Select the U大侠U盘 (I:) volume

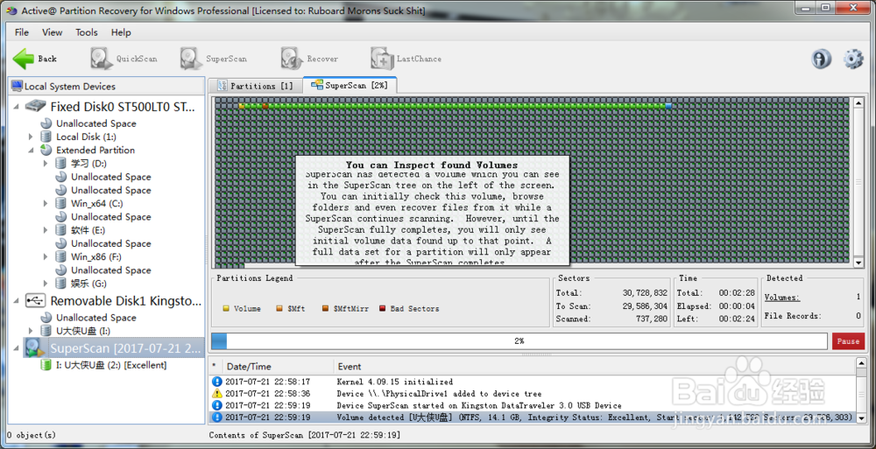83,331
